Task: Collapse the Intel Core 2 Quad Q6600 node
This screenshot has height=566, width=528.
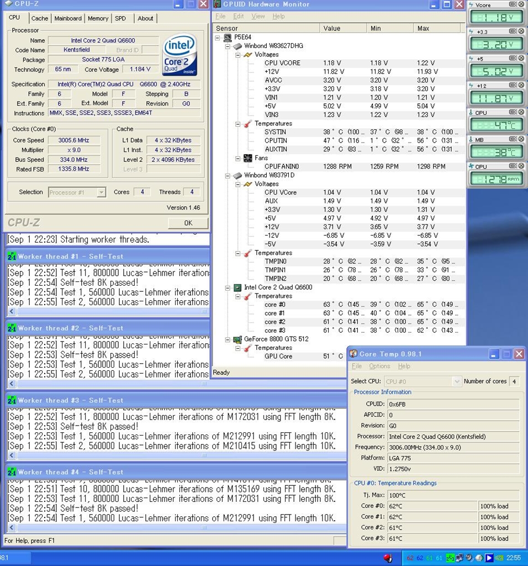Action: (x=228, y=287)
